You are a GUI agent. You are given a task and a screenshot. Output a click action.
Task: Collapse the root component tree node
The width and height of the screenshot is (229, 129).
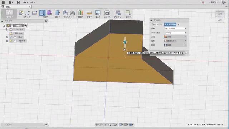pos(4,25)
